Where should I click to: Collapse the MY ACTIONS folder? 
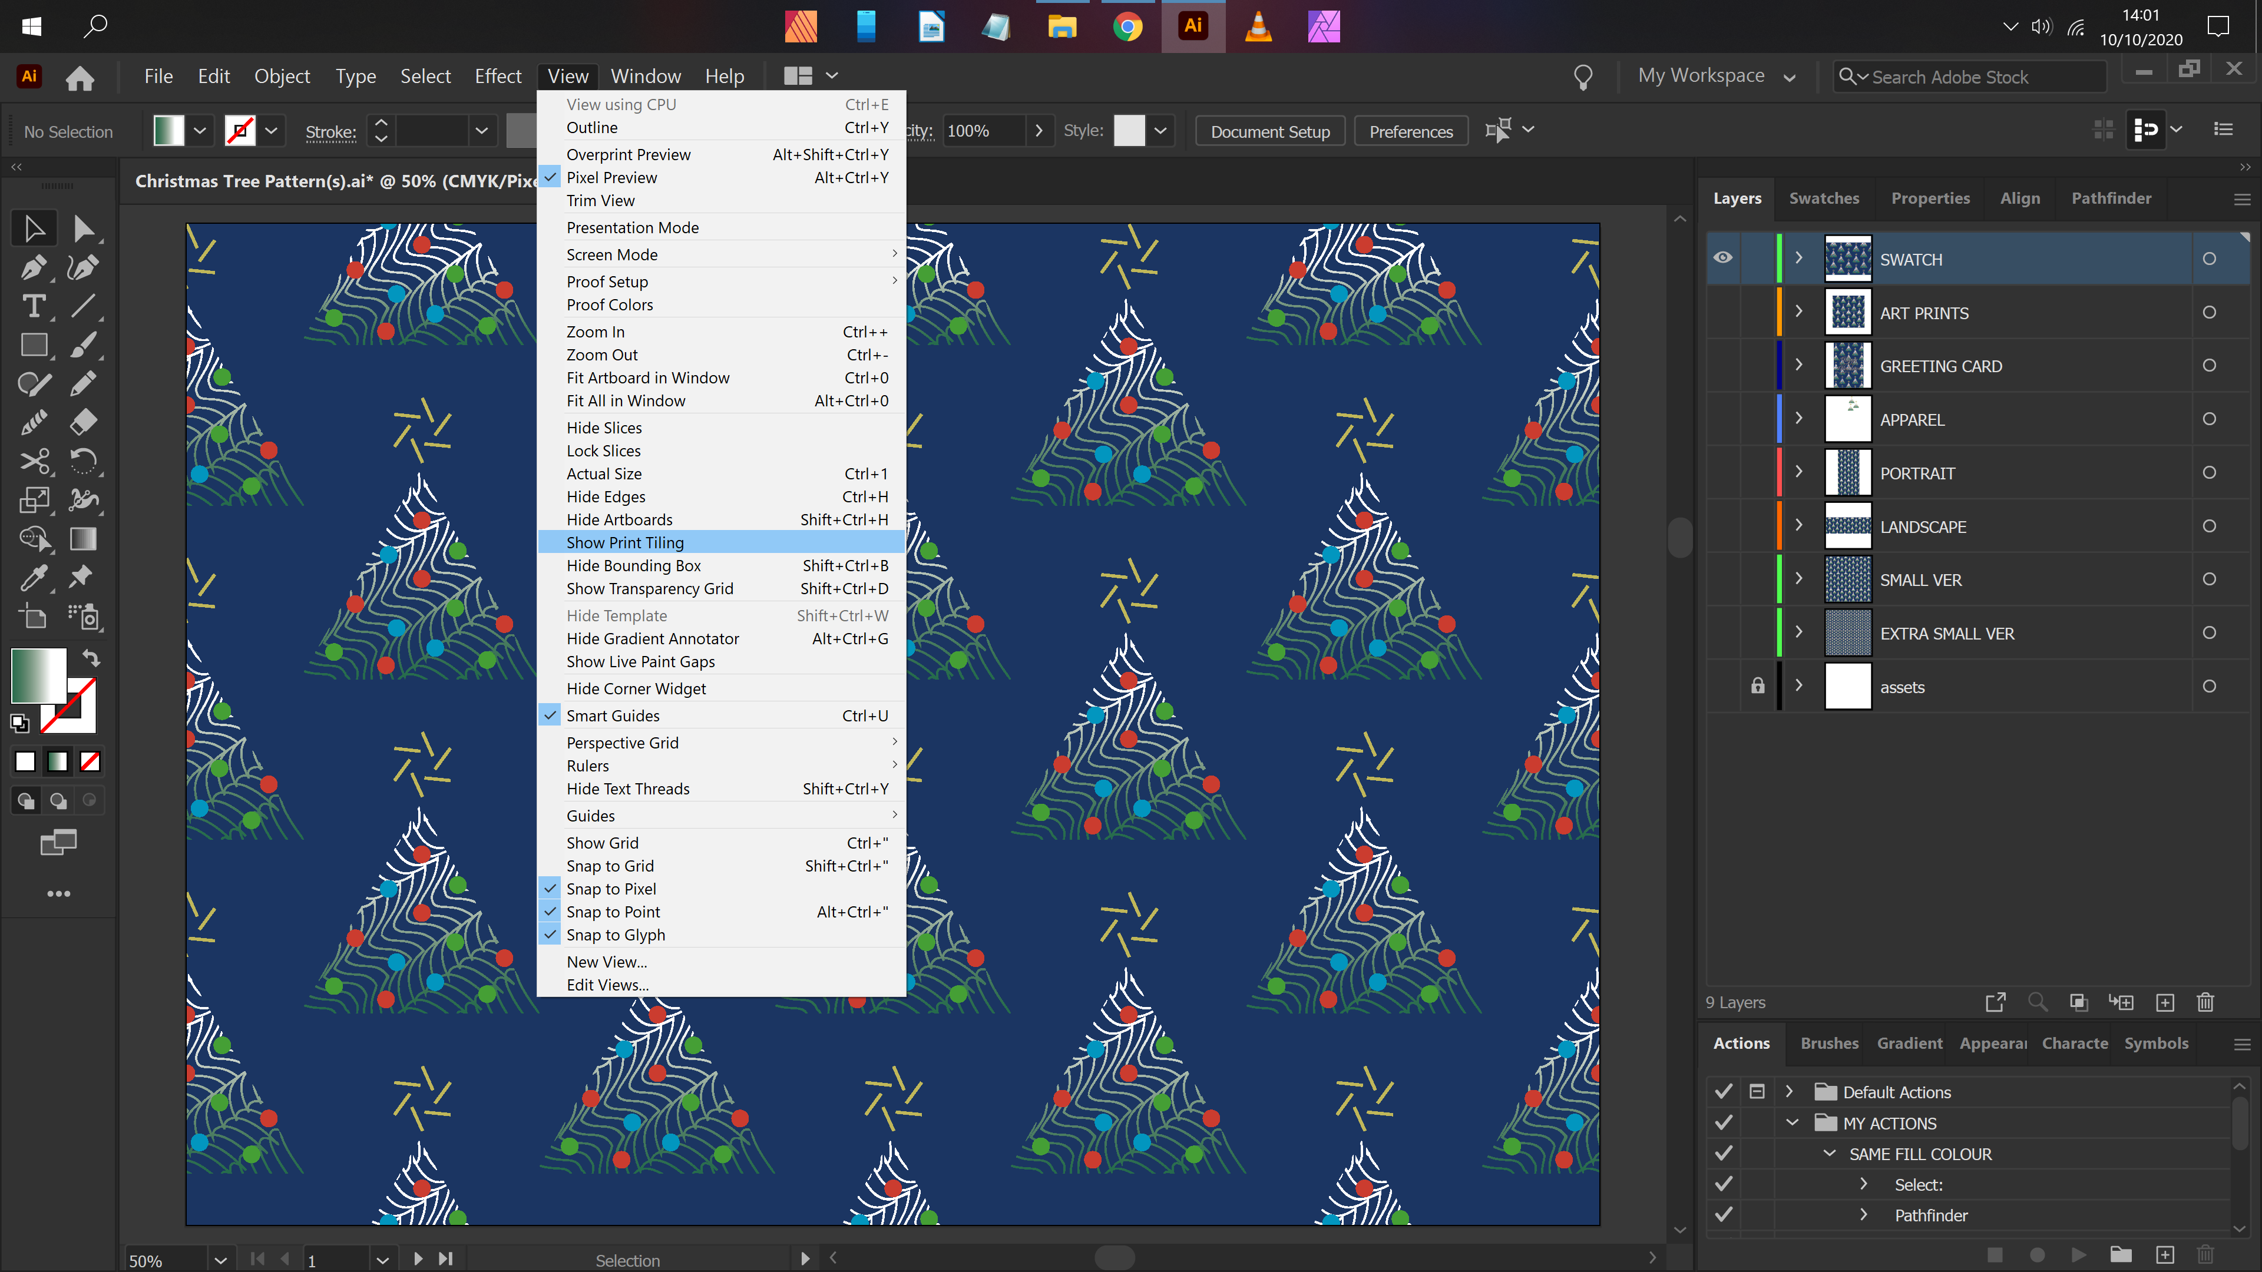[1792, 1123]
